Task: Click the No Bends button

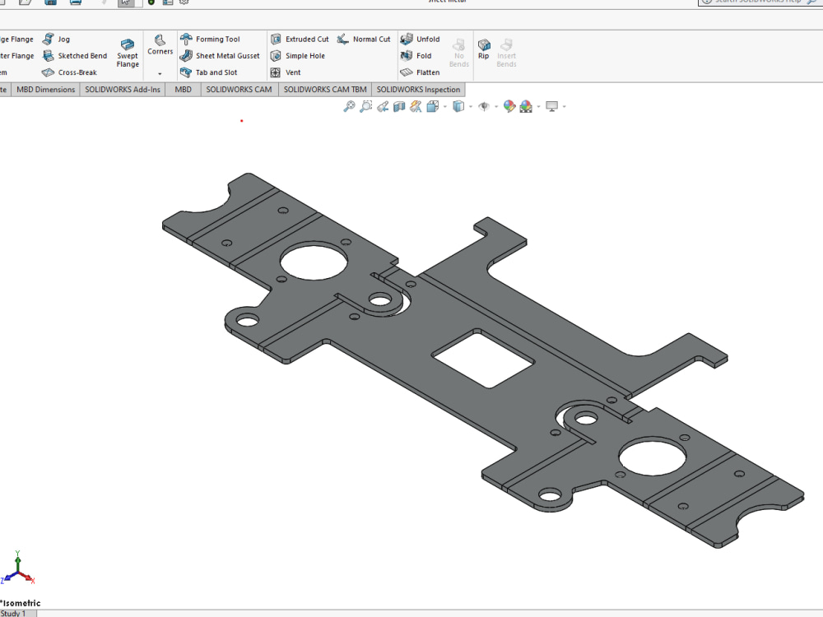Action: (458, 53)
